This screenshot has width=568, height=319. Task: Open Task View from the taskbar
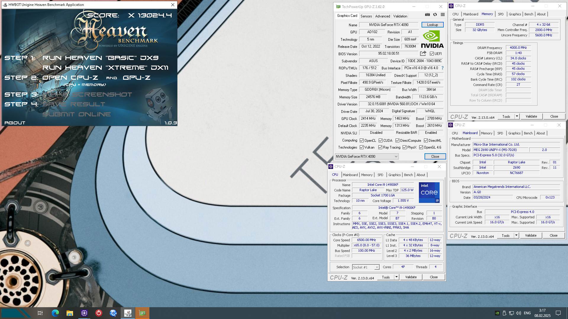[x=40, y=313]
